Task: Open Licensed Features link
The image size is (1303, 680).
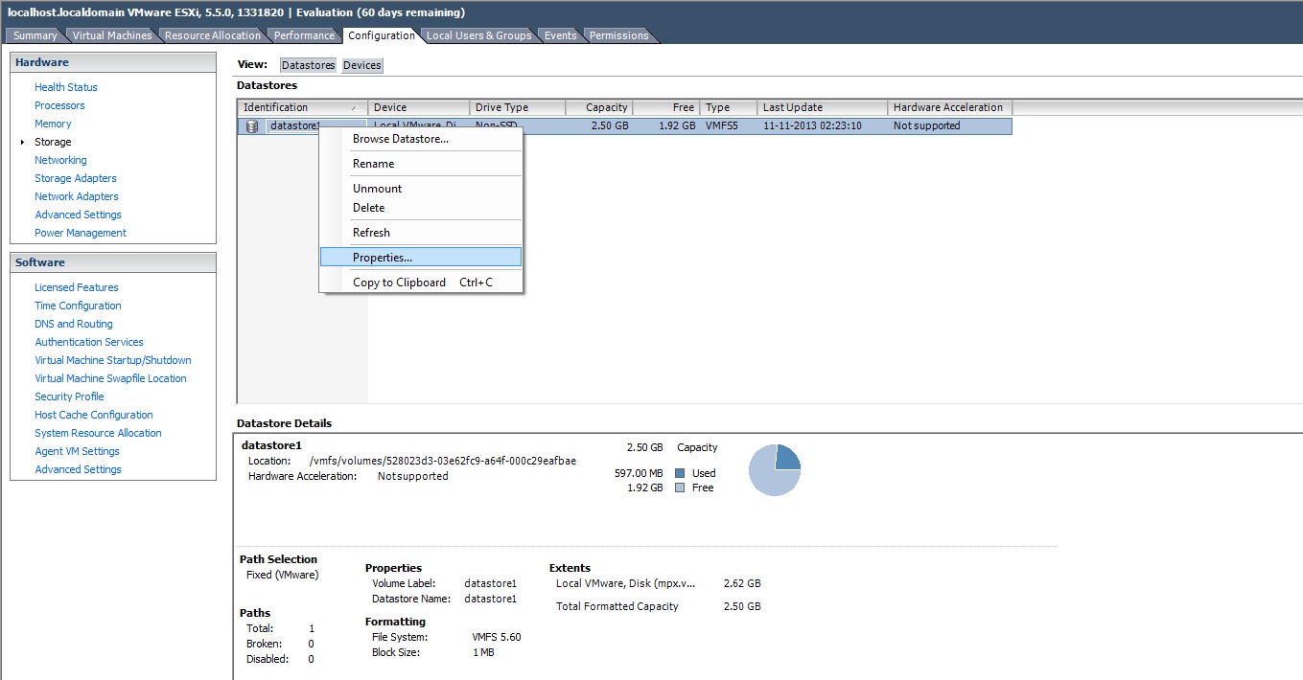Action: (77, 287)
